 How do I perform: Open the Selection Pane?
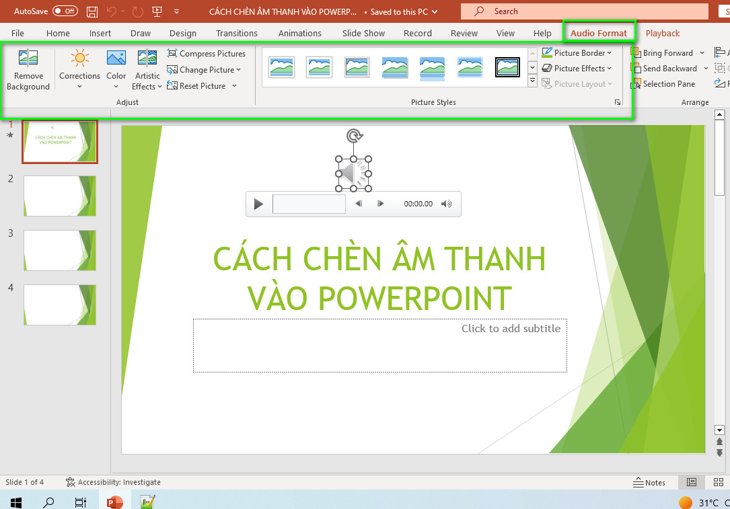[x=663, y=84]
